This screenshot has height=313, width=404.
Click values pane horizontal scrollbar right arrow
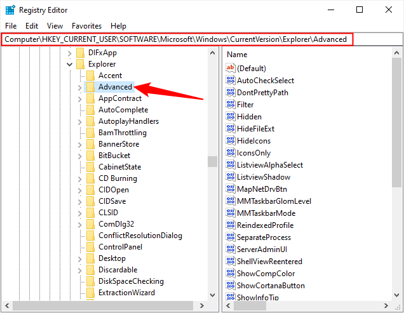[x=386, y=306]
